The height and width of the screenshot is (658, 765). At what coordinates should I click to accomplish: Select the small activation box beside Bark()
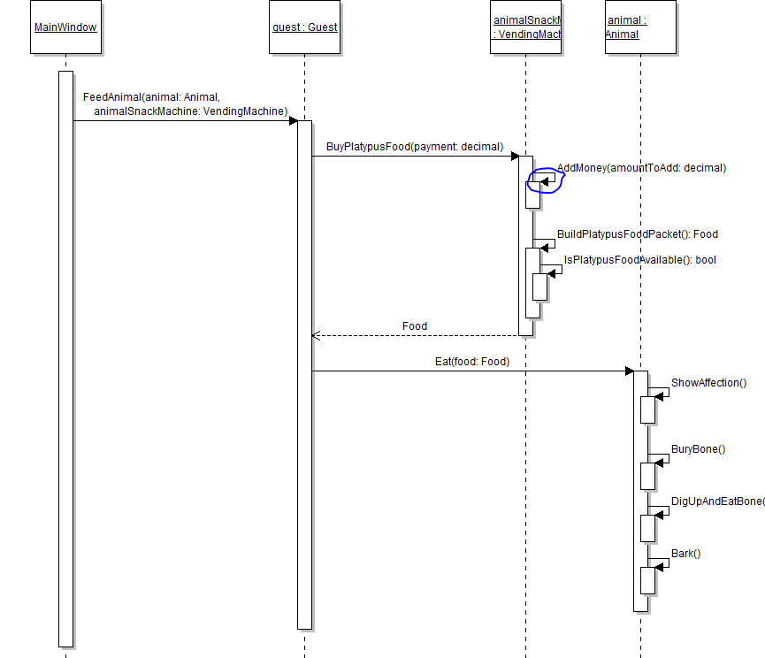point(647,580)
